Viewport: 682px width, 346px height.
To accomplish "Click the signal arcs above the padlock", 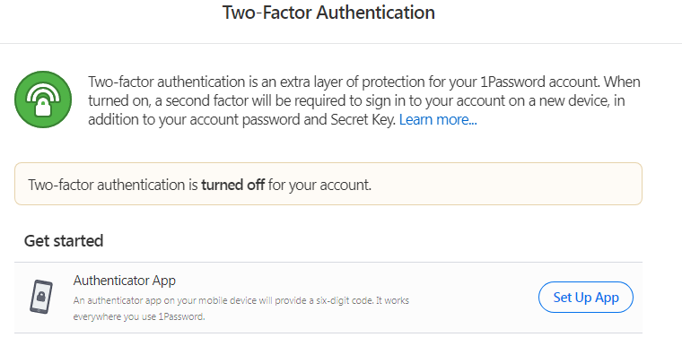I will coord(43,91).
